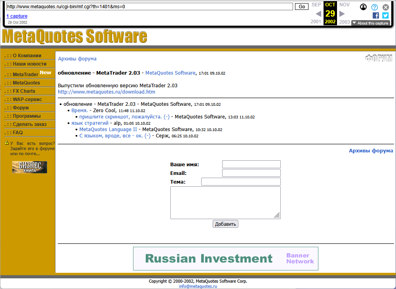Open MetaQuotes sidebar menu item

(26, 83)
